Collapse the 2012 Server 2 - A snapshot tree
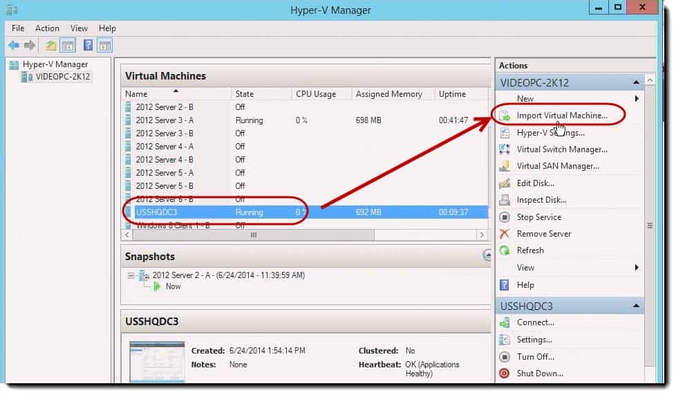Image resolution: width=685 pixels, height=404 pixels. click(131, 275)
